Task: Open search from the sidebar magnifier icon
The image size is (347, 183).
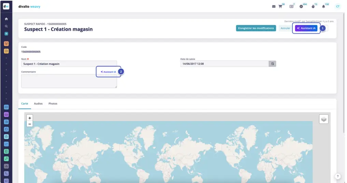Action: [x=6, y=26]
